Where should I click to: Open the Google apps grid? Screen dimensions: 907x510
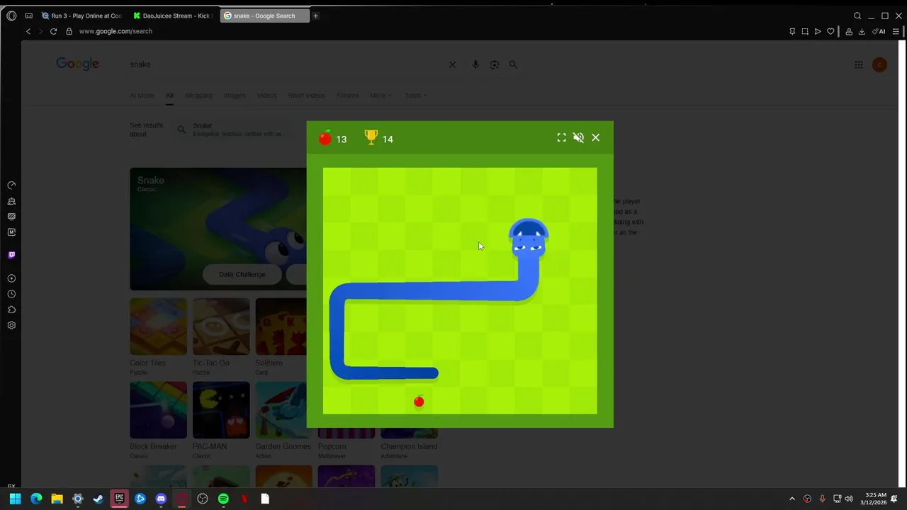[859, 64]
